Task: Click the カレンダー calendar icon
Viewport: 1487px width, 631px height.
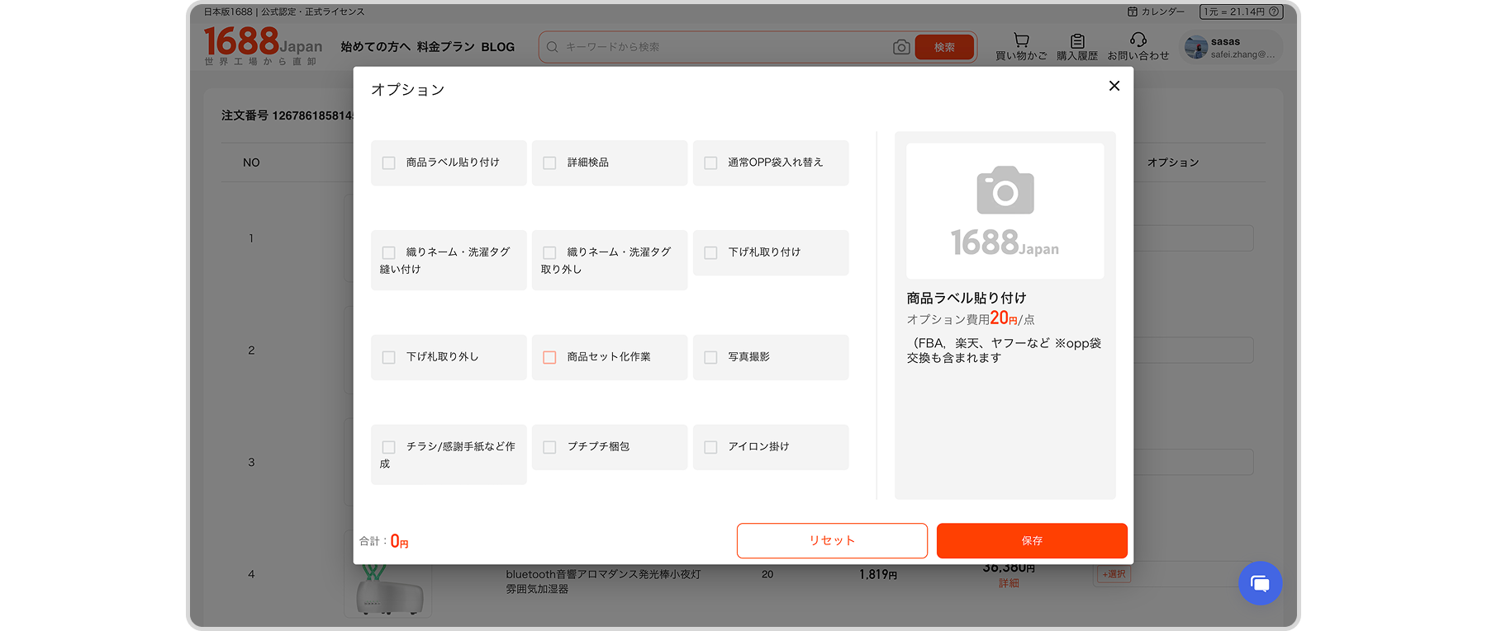Action: [1133, 12]
